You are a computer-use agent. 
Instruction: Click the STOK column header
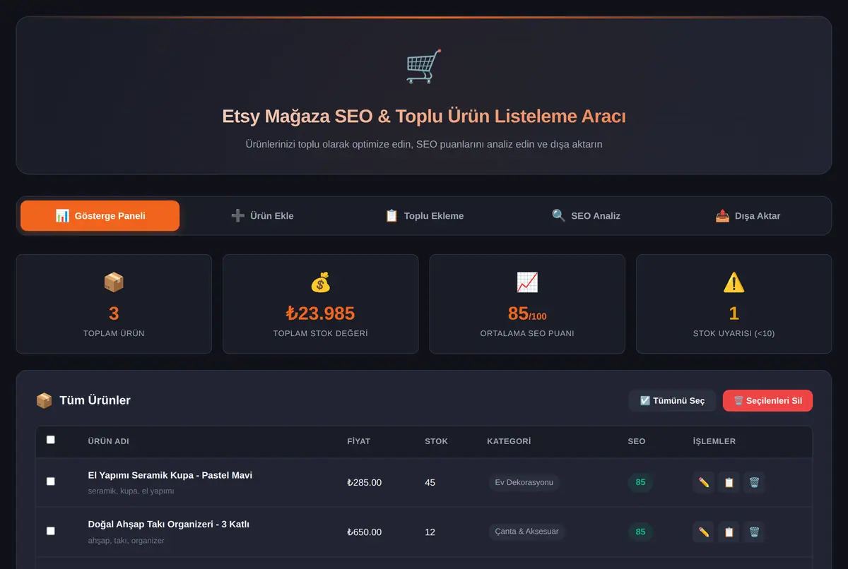tap(436, 441)
